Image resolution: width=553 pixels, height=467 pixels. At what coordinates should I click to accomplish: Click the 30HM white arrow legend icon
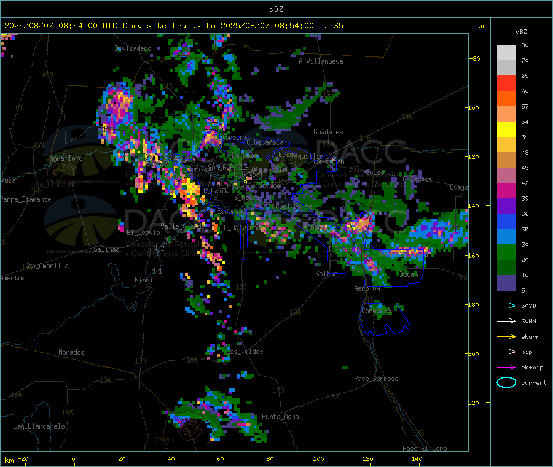click(x=506, y=321)
